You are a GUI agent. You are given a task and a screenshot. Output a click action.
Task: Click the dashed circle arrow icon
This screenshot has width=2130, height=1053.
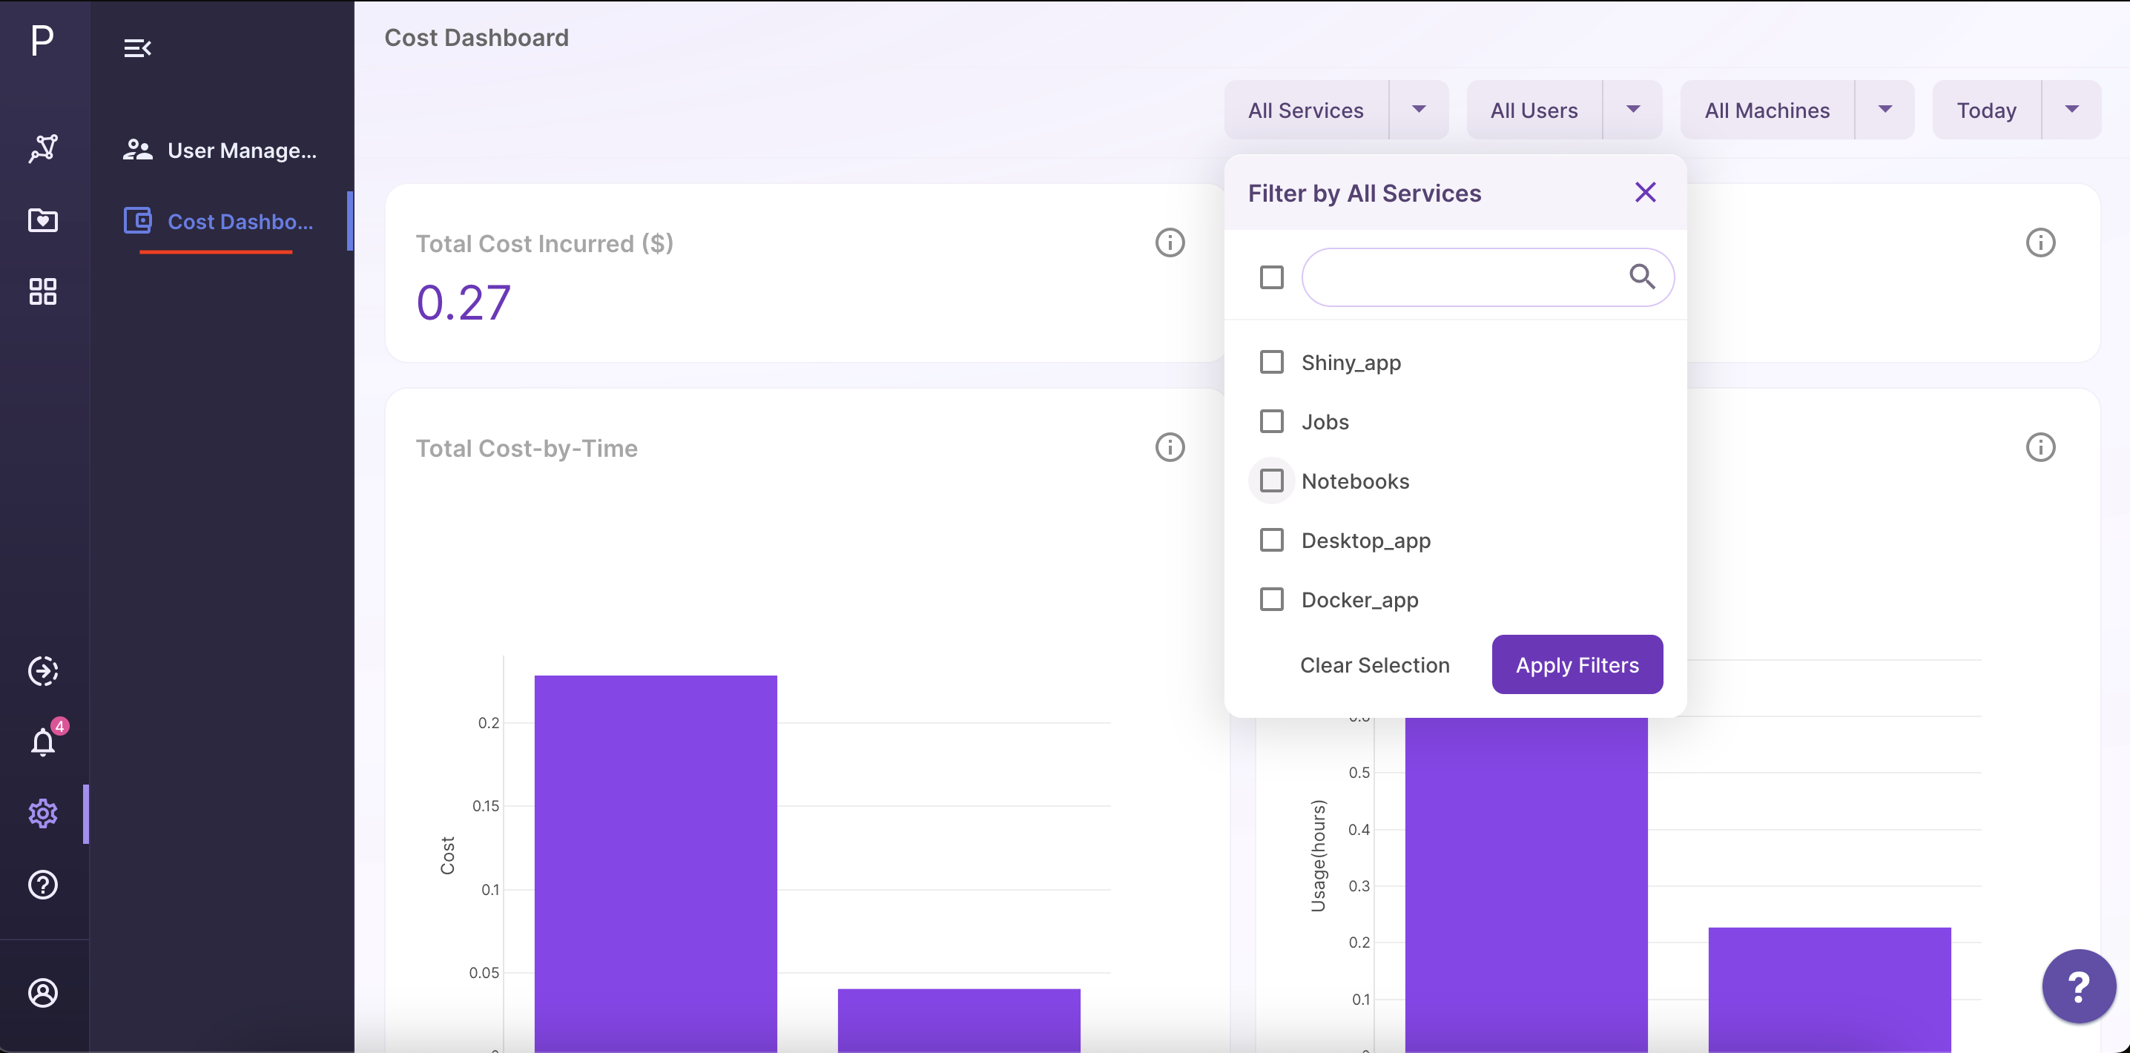[x=43, y=670]
